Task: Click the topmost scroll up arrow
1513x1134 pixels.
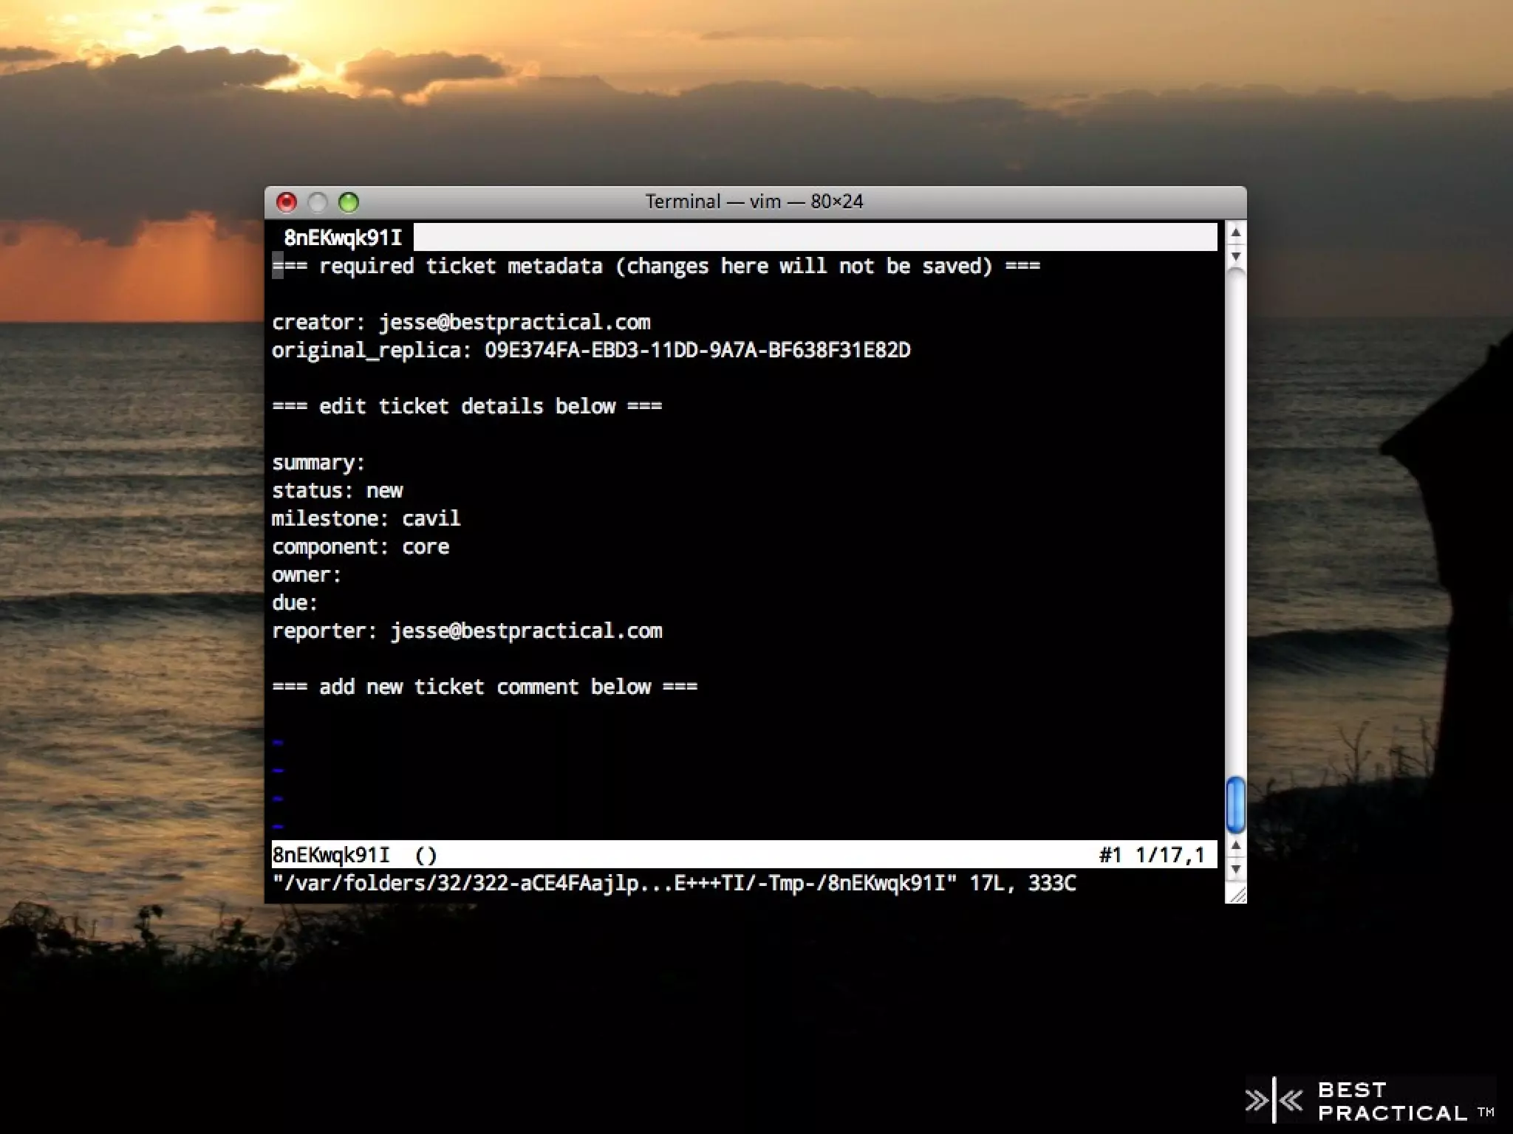Action: coord(1235,234)
